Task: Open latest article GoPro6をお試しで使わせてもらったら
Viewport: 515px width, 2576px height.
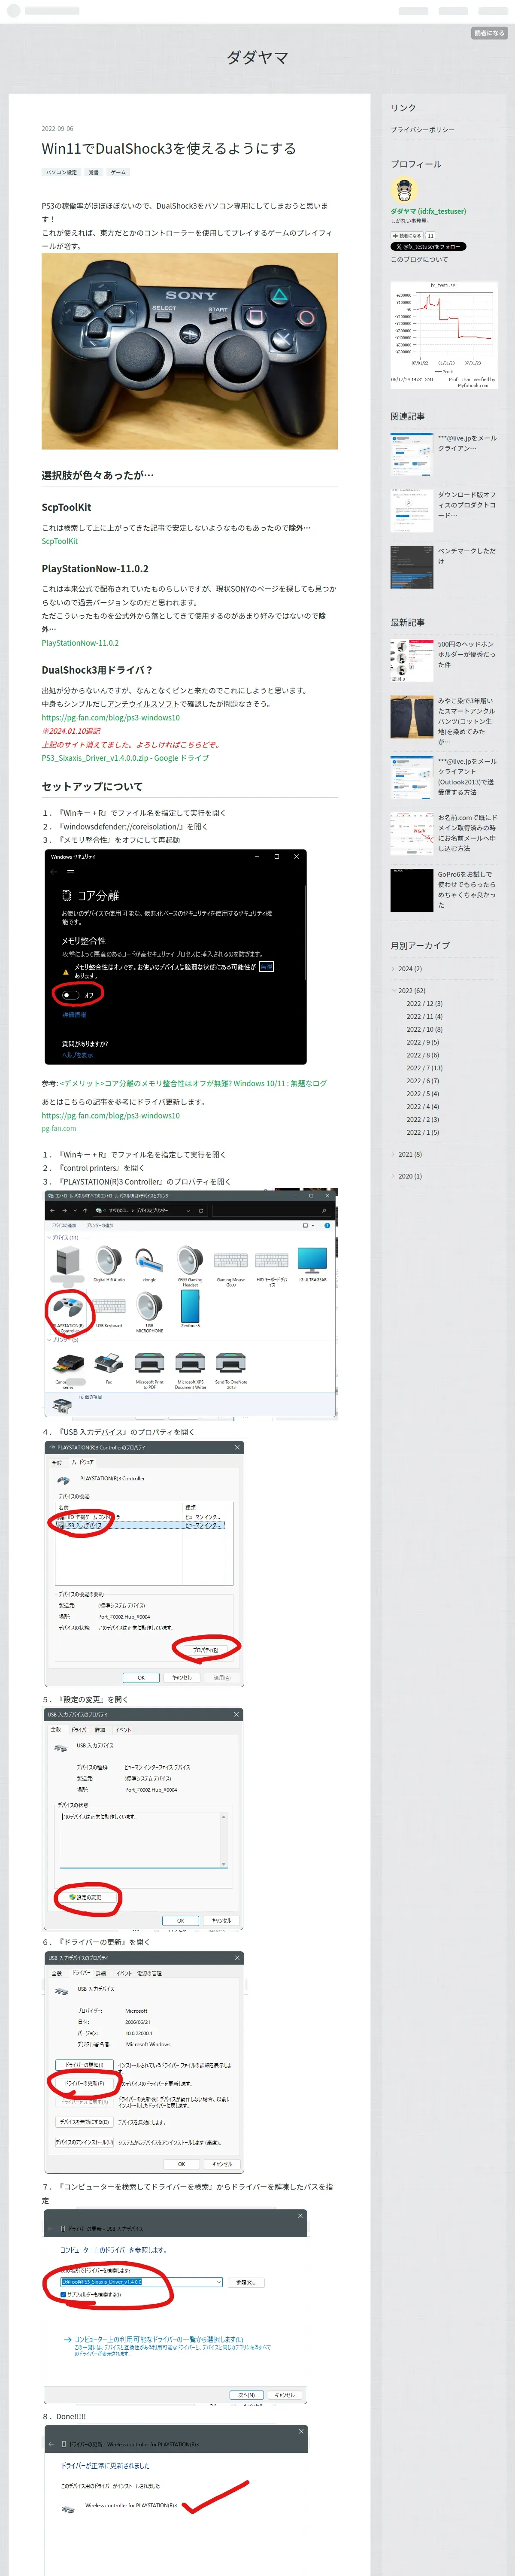Action: pos(466,890)
